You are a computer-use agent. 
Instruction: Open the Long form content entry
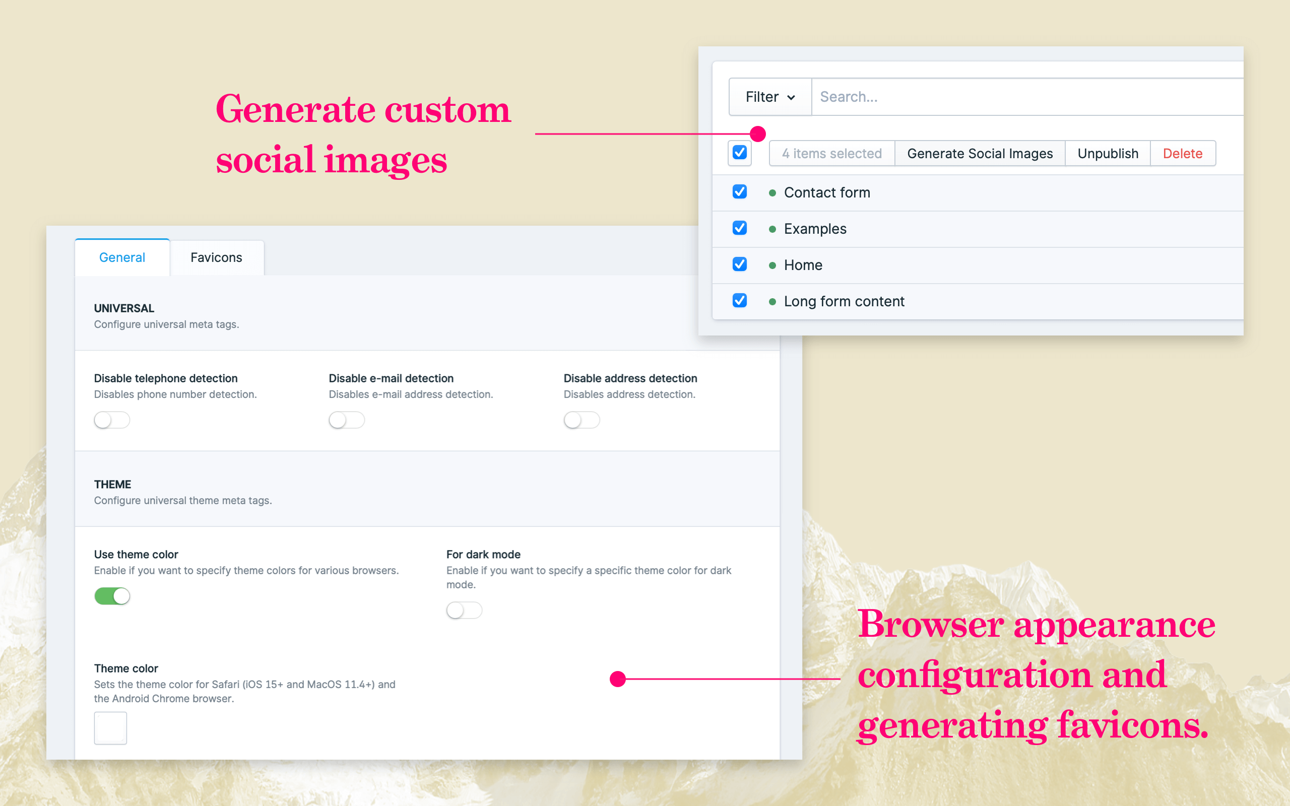[x=844, y=301]
